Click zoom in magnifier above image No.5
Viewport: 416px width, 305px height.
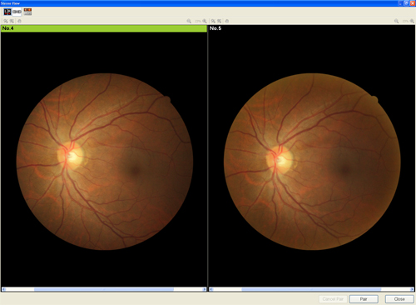coord(412,21)
